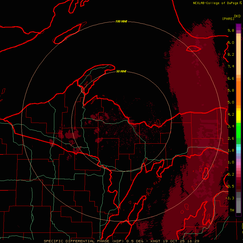Pick the cyan color bar segment
243x243 pixels.
(x=238, y=148)
